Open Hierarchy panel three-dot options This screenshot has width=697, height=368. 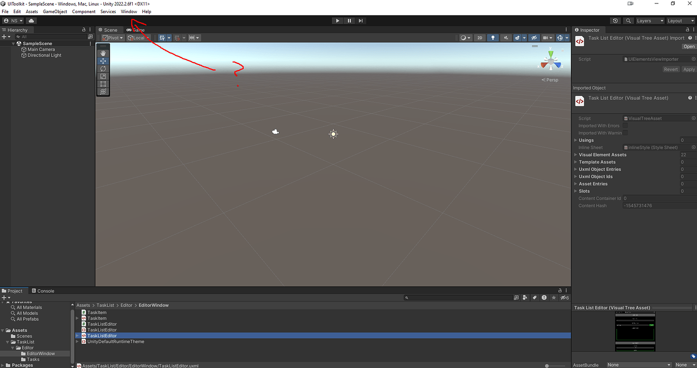pyautogui.click(x=90, y=30)
